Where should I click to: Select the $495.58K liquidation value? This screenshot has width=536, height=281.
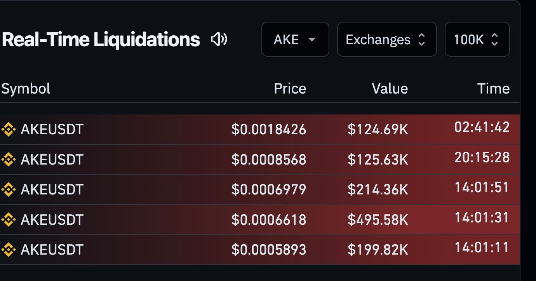pos(378,220)
